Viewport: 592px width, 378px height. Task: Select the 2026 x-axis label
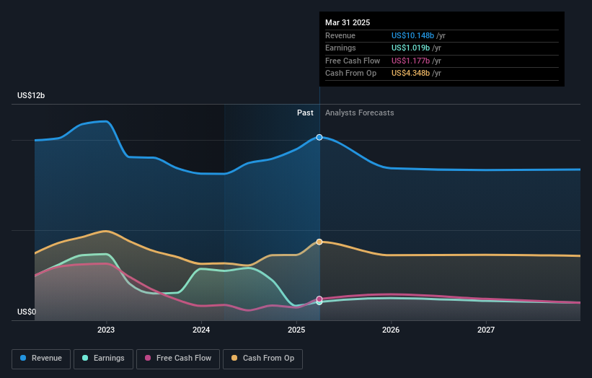point(391,330)
